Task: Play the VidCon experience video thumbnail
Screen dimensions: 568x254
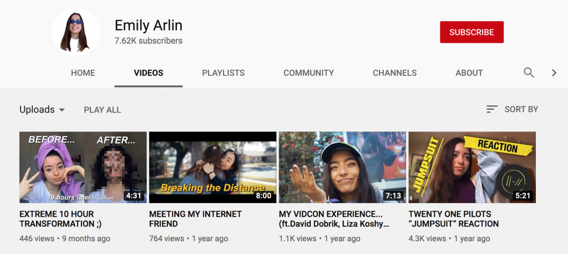Action: [342, 167]
